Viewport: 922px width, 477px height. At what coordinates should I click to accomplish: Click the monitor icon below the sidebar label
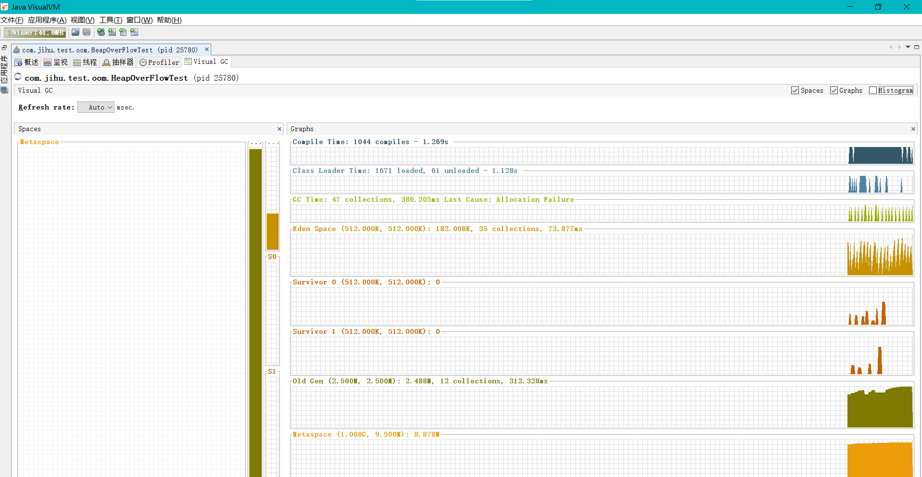[4, 90]
